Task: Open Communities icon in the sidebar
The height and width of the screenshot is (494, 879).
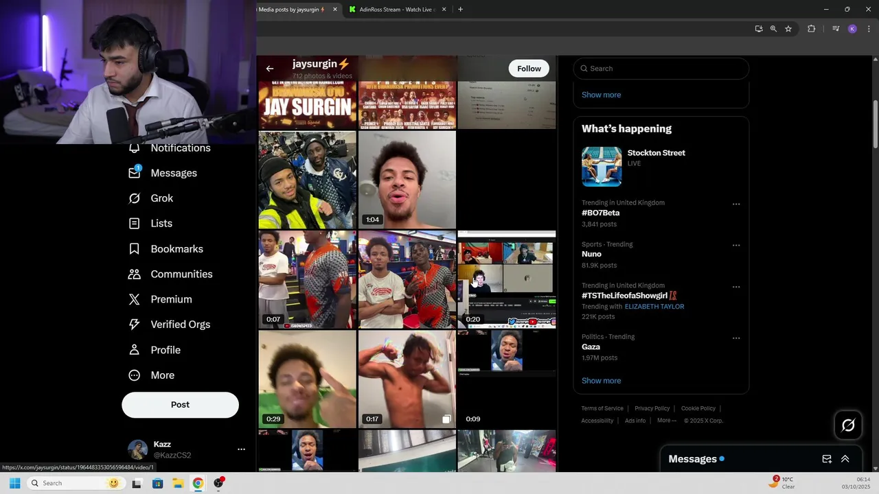Action: click(135, 274)
